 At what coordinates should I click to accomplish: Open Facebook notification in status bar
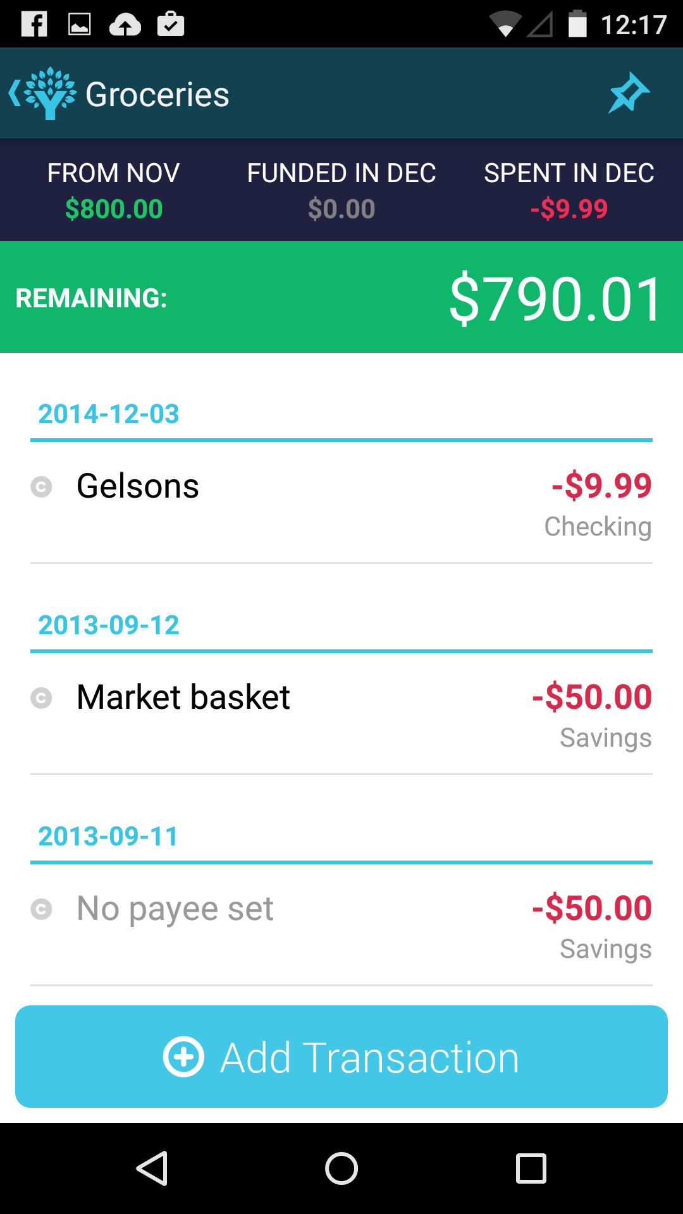[34, 24]
